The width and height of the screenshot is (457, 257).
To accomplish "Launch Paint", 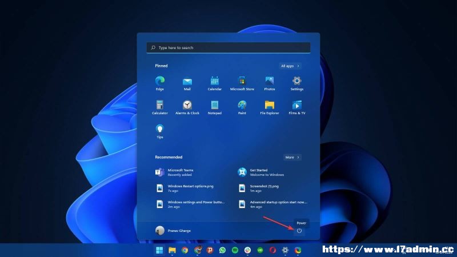I will 242,107.
